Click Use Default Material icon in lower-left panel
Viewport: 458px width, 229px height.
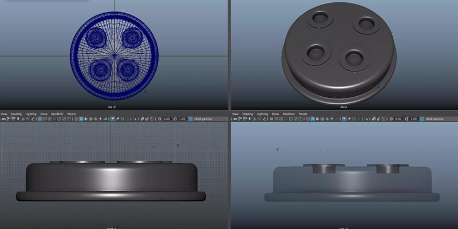pos(86,119)
